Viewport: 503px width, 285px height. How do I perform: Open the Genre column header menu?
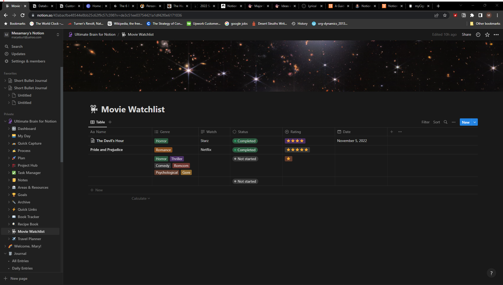pos(175,132)
